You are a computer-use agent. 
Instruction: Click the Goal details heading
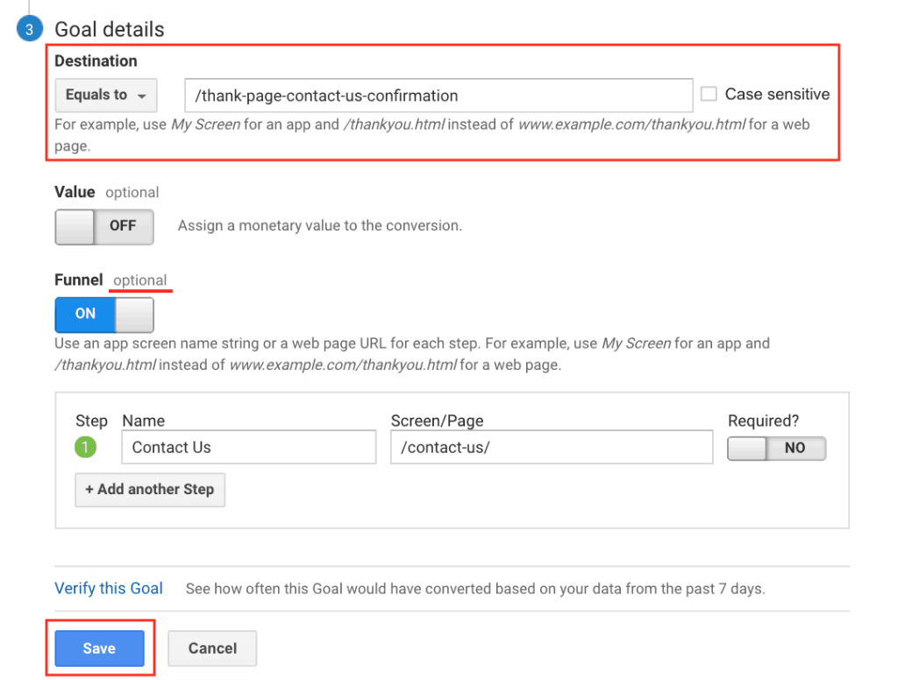coord(110,29)
